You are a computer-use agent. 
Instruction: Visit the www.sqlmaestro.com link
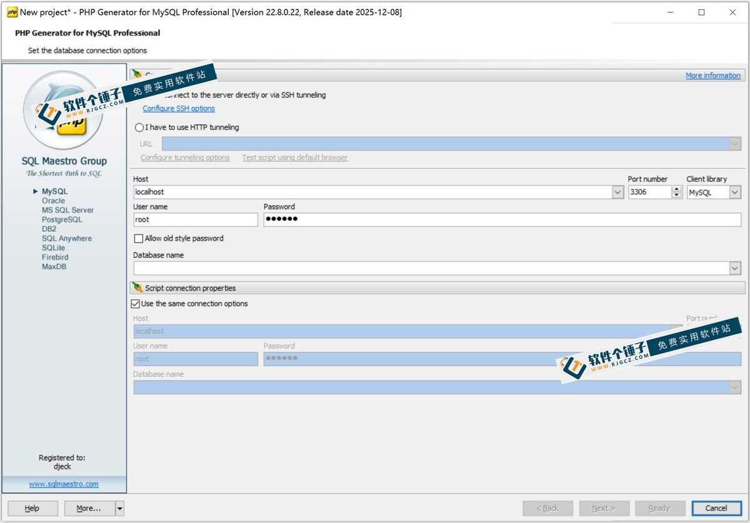pos(64,484)
